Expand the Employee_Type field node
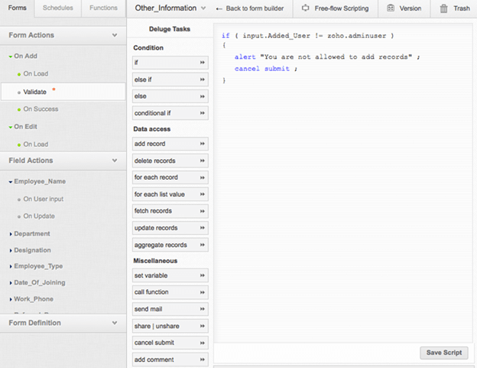The height and width of the screenshot is (368, 477). pyautogui.click(x=11, y=266)
